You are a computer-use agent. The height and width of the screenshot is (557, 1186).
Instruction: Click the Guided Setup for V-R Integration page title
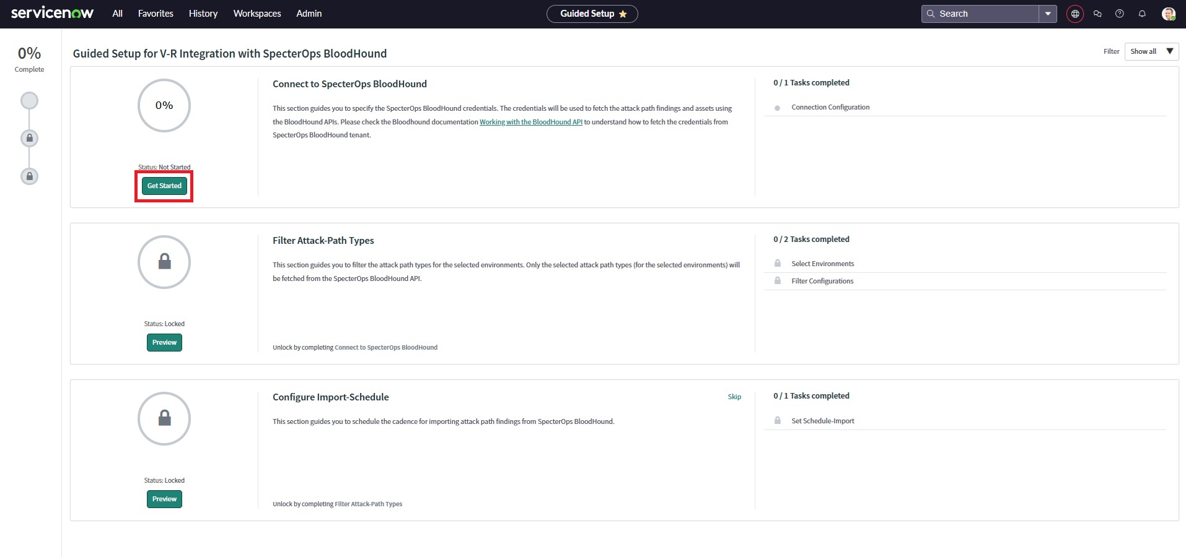click(x=230, y=54)
